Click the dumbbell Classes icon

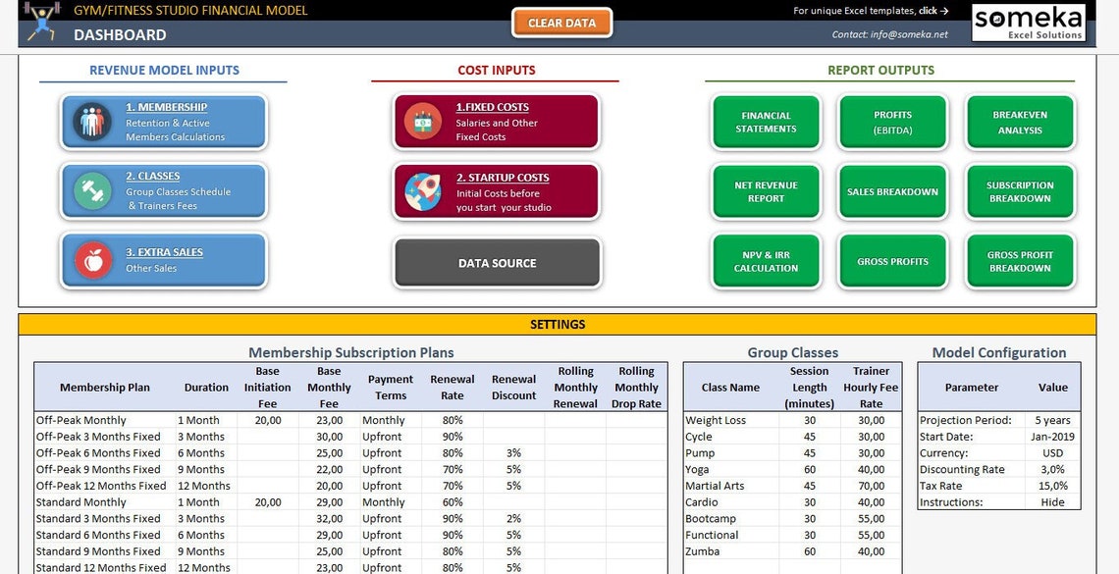(x=92, y=190)
